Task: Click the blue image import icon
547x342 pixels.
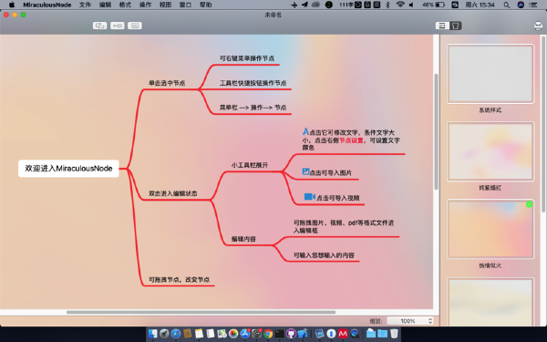Action: pos(305,171)
